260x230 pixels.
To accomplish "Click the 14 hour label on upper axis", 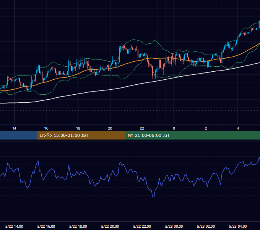I will coord(14,128).
